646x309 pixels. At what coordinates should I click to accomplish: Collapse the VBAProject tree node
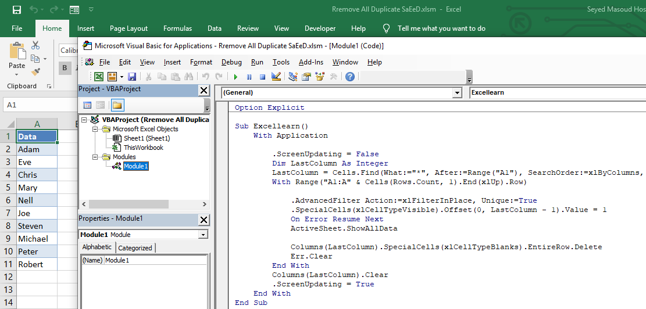84,120
